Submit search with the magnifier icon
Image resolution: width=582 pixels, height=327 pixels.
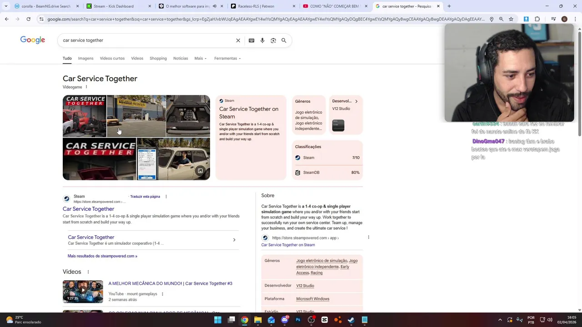click(x=284, y=40)
